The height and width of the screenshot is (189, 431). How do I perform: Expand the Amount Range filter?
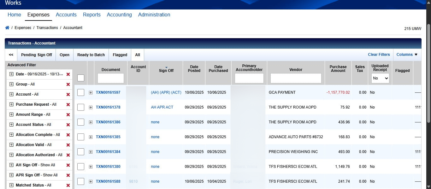[11, 115]
